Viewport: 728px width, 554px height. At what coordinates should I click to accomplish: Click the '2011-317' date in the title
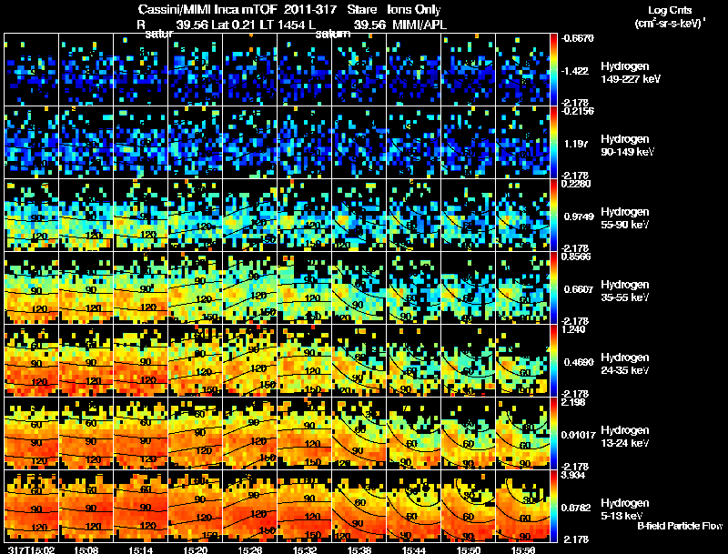click(x=308, y=10)
